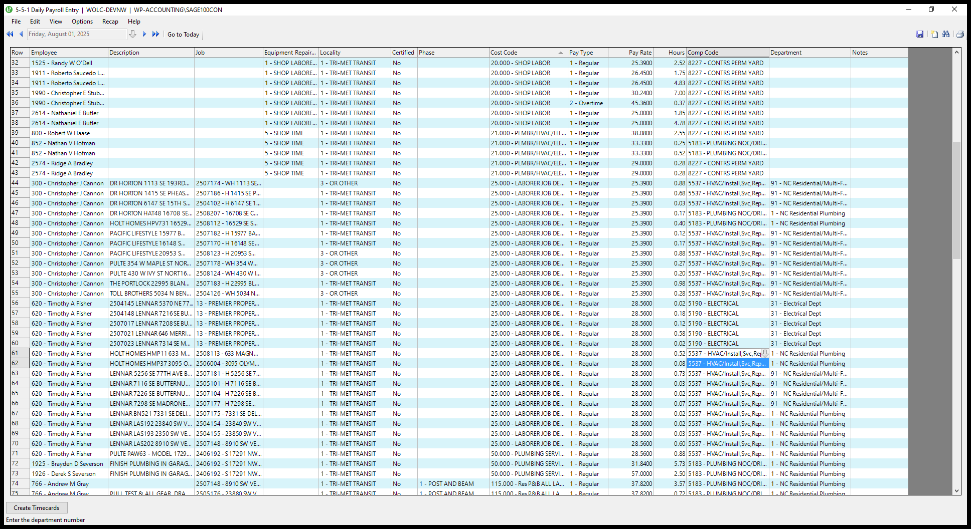971x529 pixels.
Task: Click Go to Today
Action: (x=183, y=34)
